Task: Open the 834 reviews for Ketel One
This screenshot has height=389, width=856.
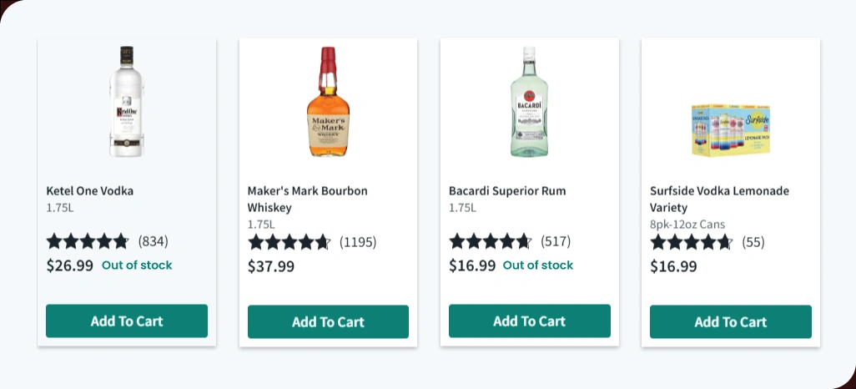Action: pyautogui.click(x=154, y=241)
